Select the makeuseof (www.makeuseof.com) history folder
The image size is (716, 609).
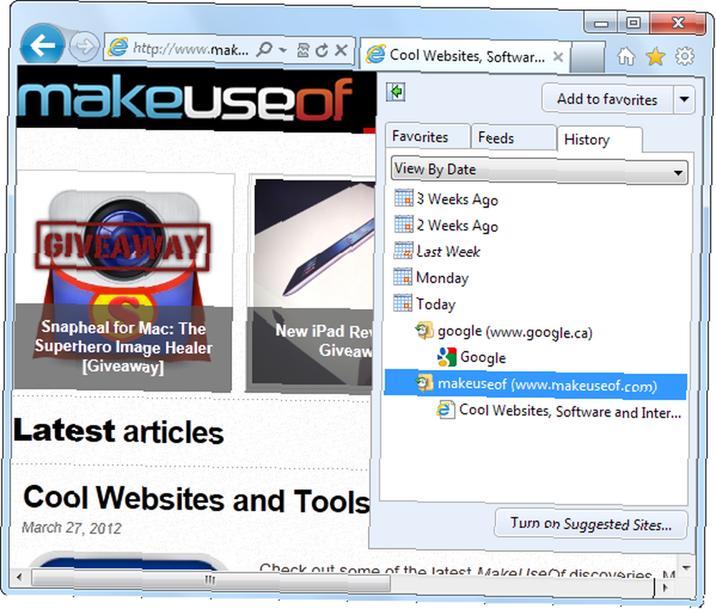(x=535, y=384)
